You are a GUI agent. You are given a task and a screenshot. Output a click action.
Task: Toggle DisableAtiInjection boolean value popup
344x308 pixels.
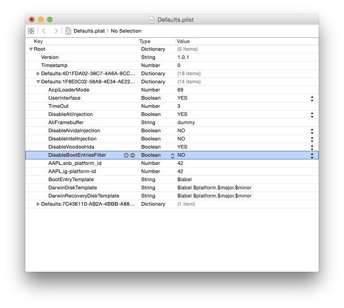click(x=312, y=115)
